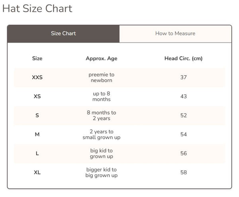The height and width of the screenshot is (197, 239).
Task: Click '2 years to small grown up' text
Action: pos(102,135)
